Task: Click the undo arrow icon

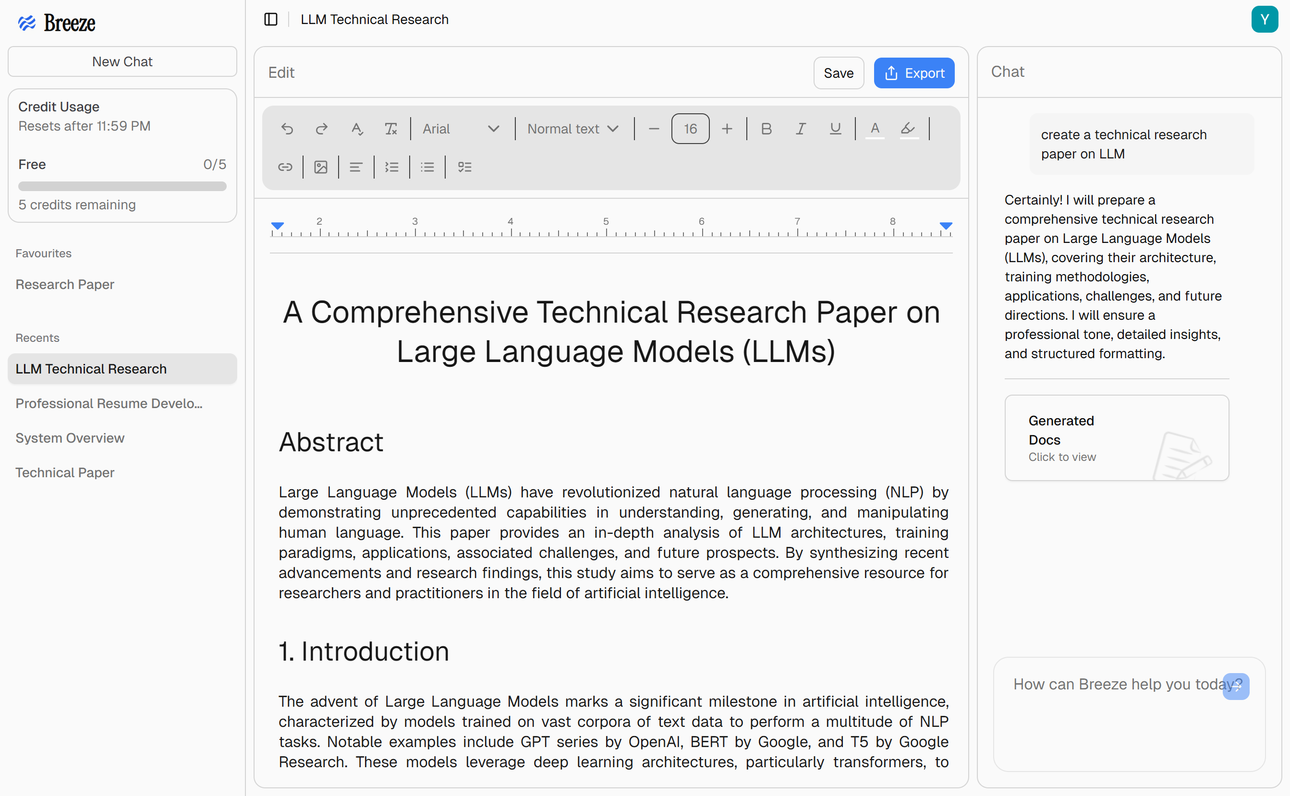Action: [x=287, y=129]
